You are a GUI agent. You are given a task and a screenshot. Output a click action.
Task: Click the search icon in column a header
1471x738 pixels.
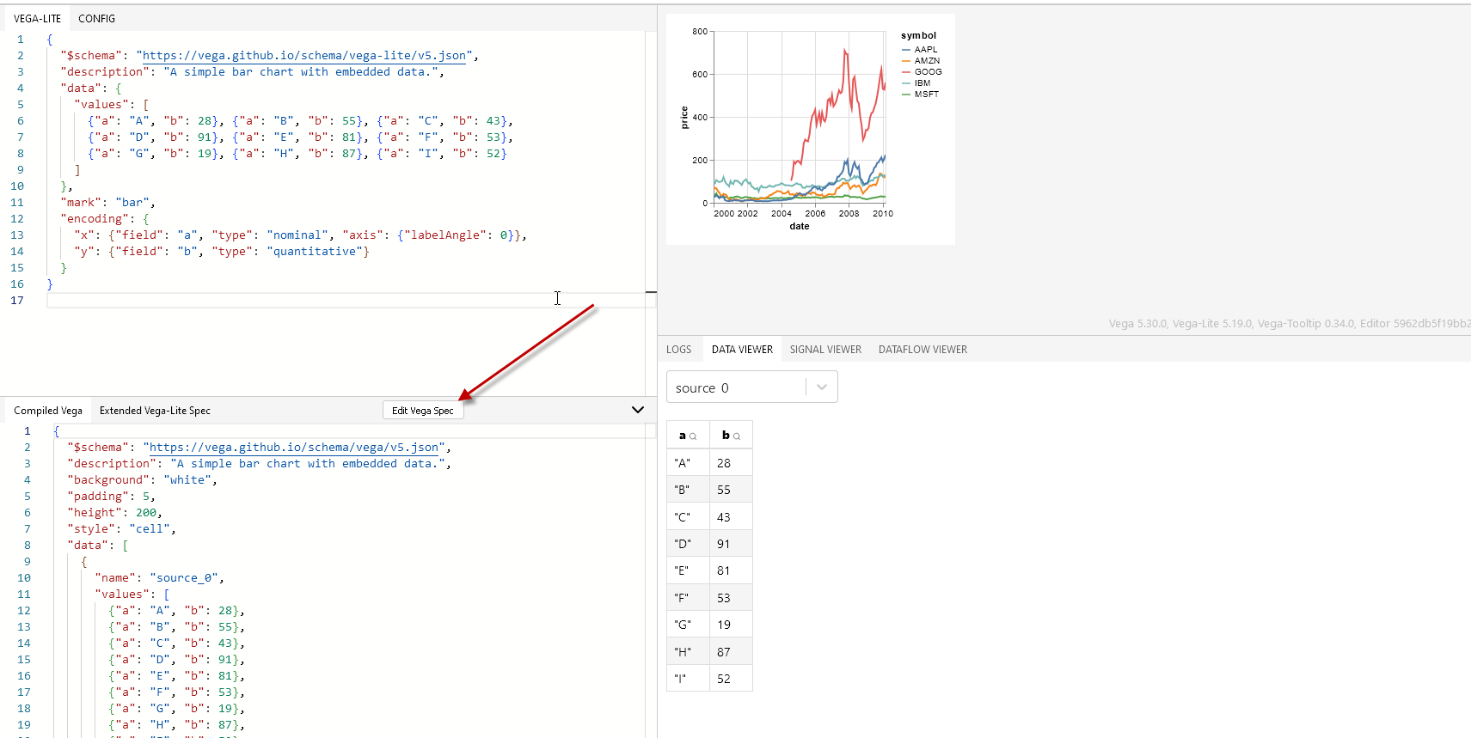click(693, 436)
